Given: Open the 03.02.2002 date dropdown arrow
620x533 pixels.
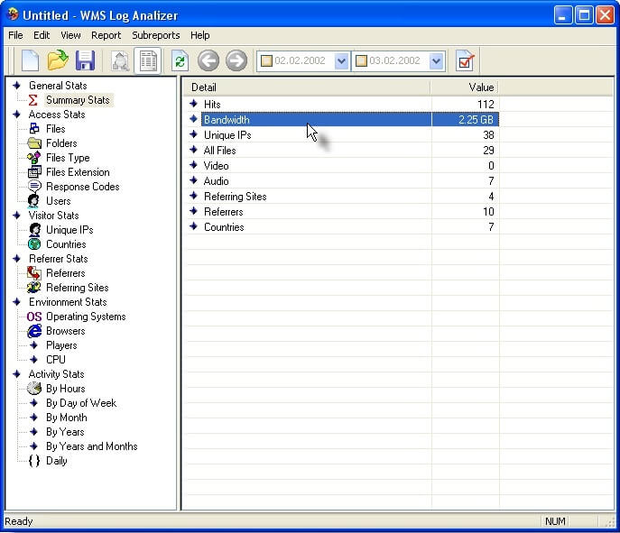Looking at the screenshot, I should click(436, 60).
